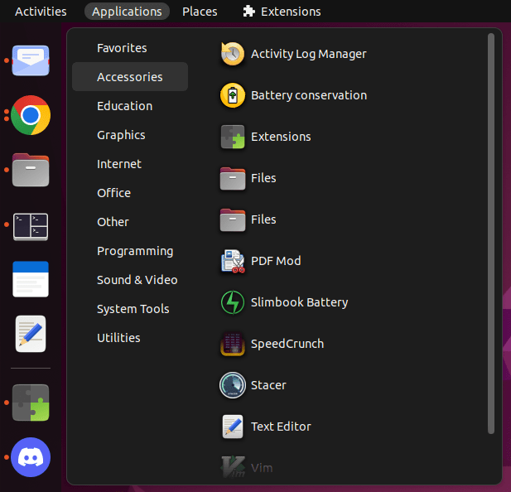Close the Applications menu via the top bar
The image size is (511, 492).
tap(127, 12)
